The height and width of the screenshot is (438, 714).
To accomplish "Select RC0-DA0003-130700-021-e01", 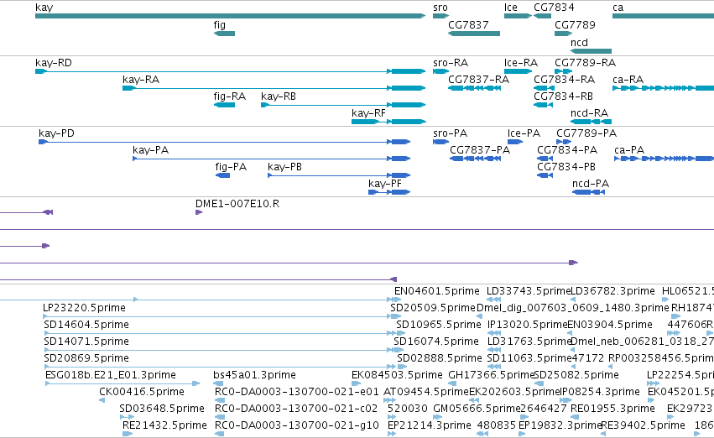I will 220,400.
